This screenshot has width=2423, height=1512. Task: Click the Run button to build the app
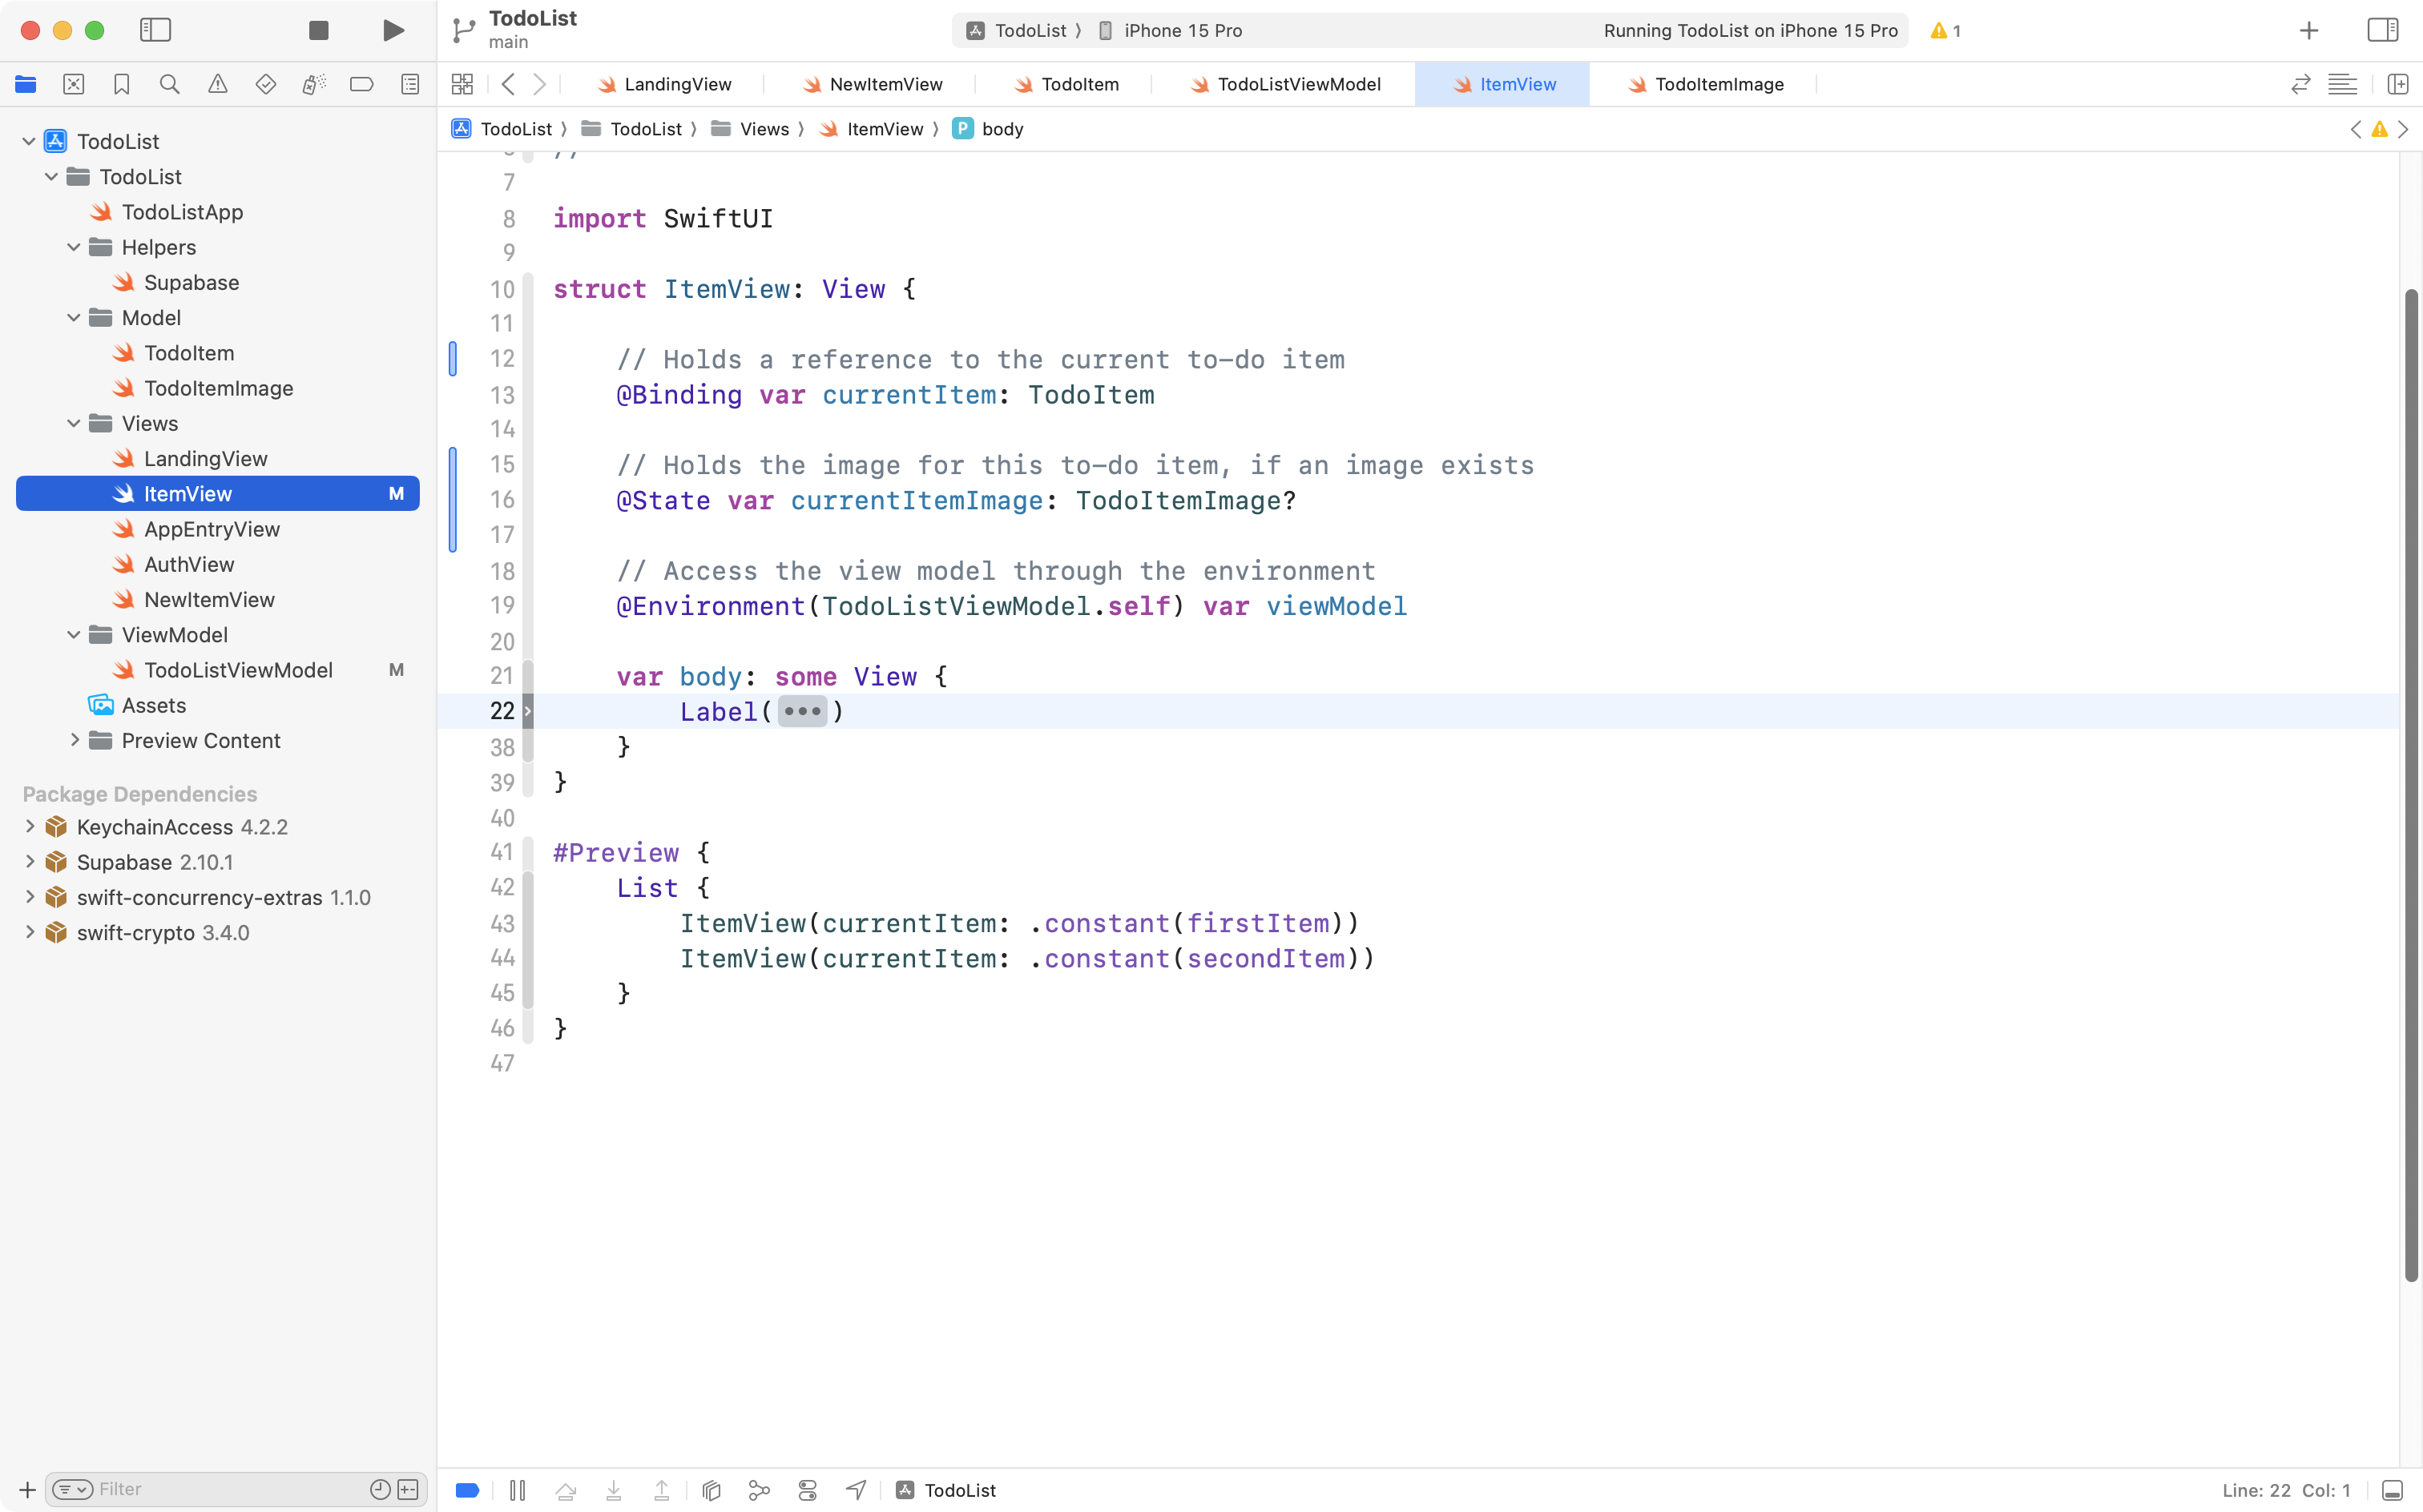pyautogui.click(x=392, y=30)
